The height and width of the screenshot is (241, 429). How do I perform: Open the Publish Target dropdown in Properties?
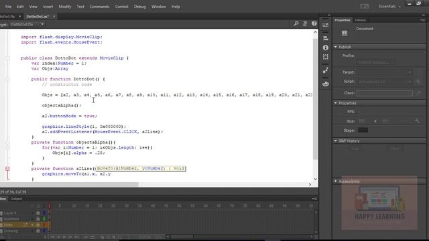[x=384, y=72]
